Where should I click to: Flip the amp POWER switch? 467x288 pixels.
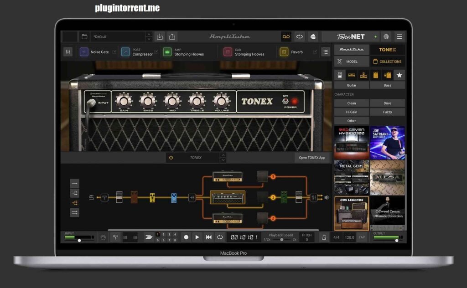pos(285,102)
